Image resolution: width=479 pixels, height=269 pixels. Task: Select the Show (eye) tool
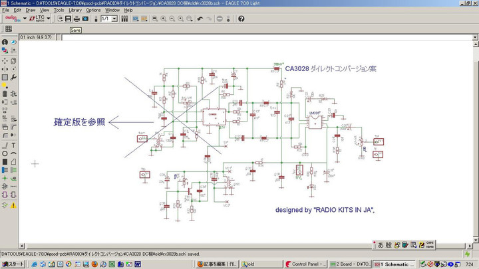[14, 43]
